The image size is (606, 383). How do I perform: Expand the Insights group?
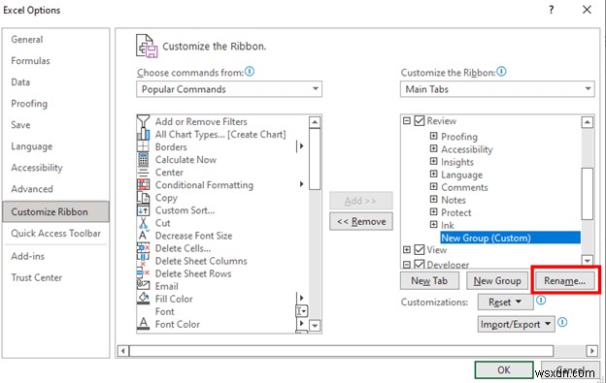(x=434, y=162)
